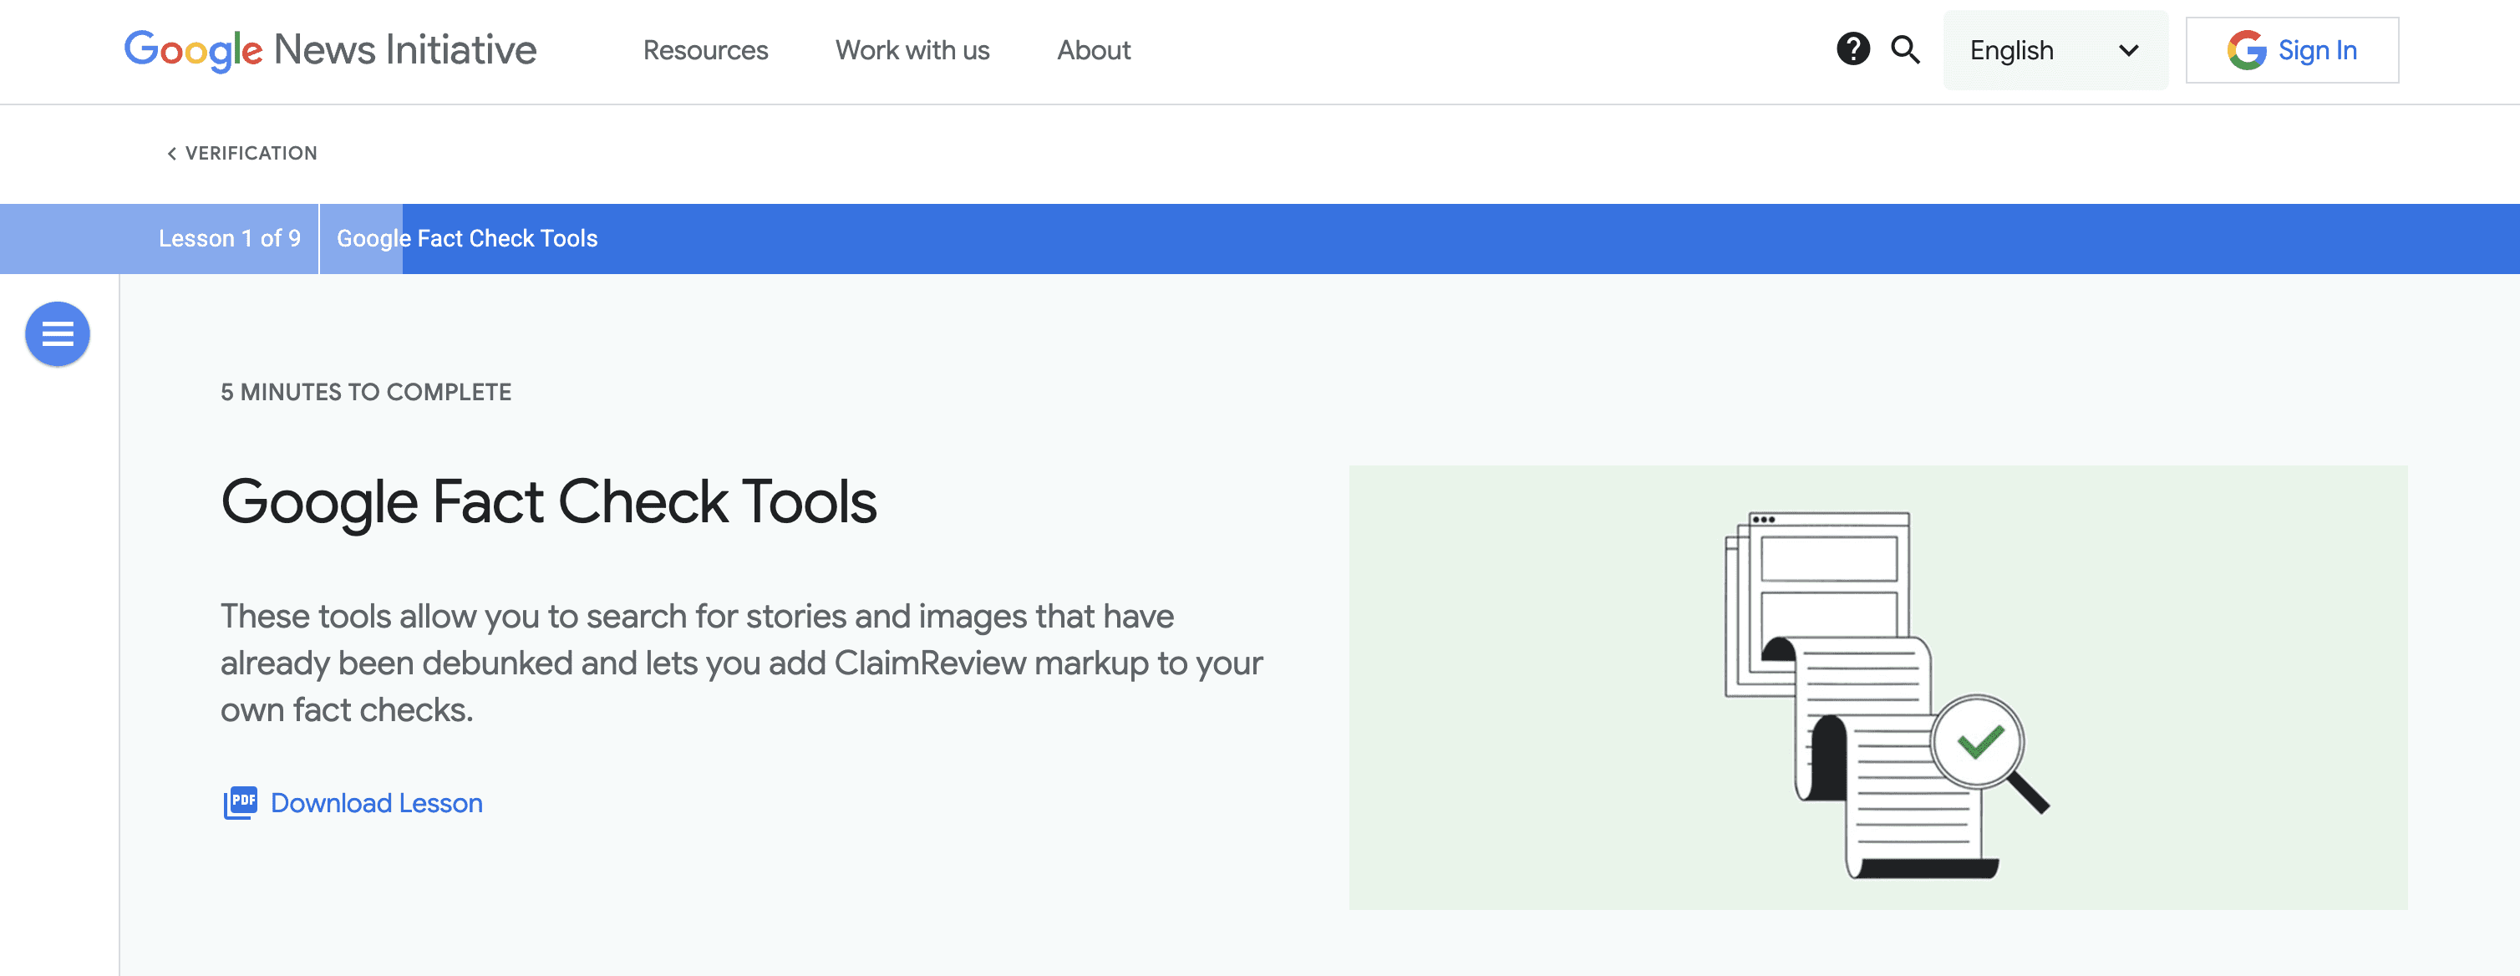Open the search magnifier icon
The width and height of the screenshot is (2520, 976).
pos(1905,49)
